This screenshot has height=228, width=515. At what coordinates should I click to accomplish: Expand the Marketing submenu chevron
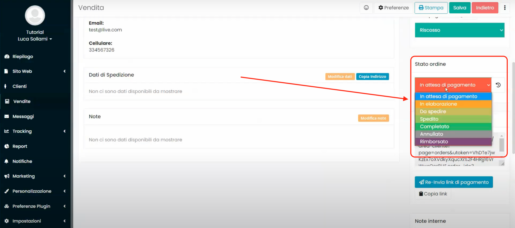coord(65,176)
